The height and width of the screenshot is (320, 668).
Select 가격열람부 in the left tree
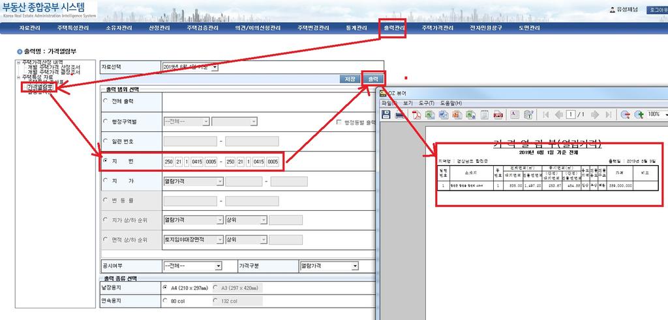[40, 87]
